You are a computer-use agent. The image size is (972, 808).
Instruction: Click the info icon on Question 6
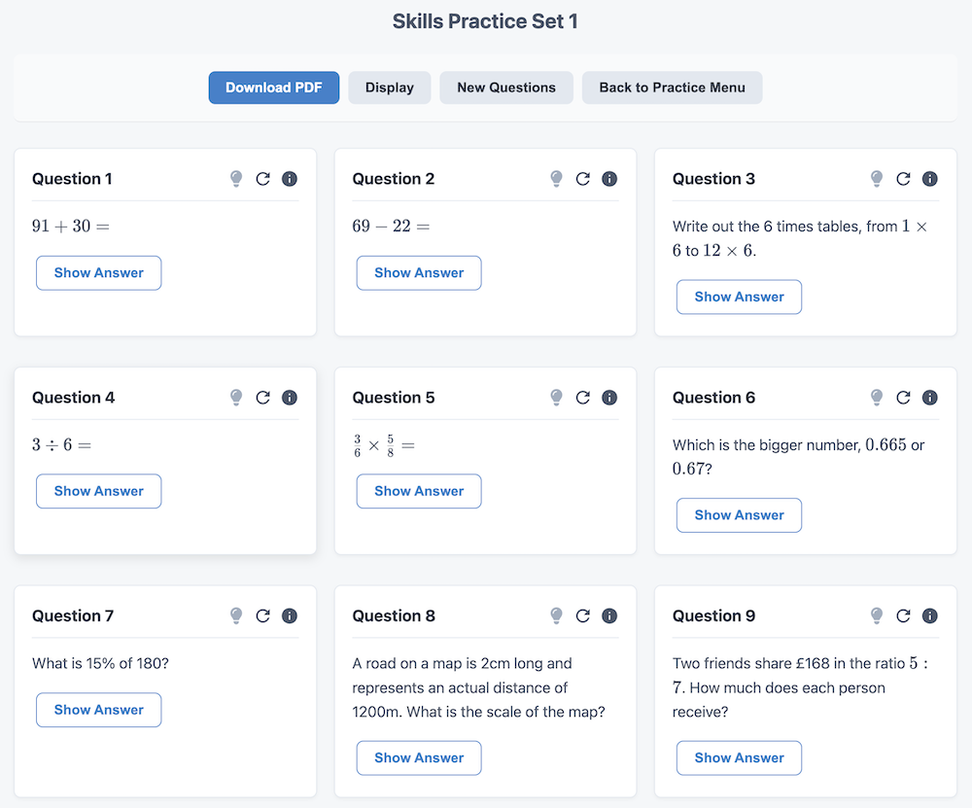click(x=930, y=398)
